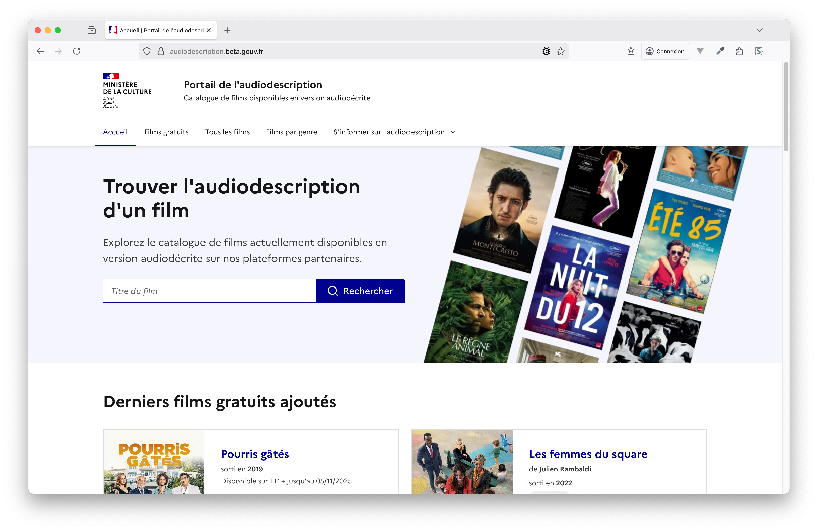Screen dimensions: 818x531
Task: Click the browser reload page icon
Action: tap(77, 51)
